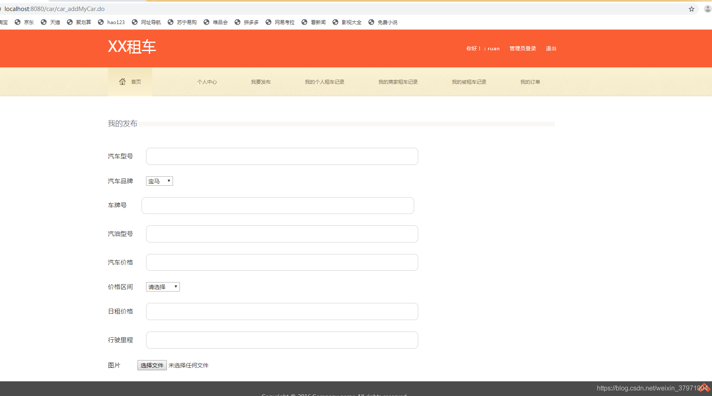Viewport: 712px width, 396px height.
Task: Open the 唯品会 bookmark
Action: click(216, 22)
